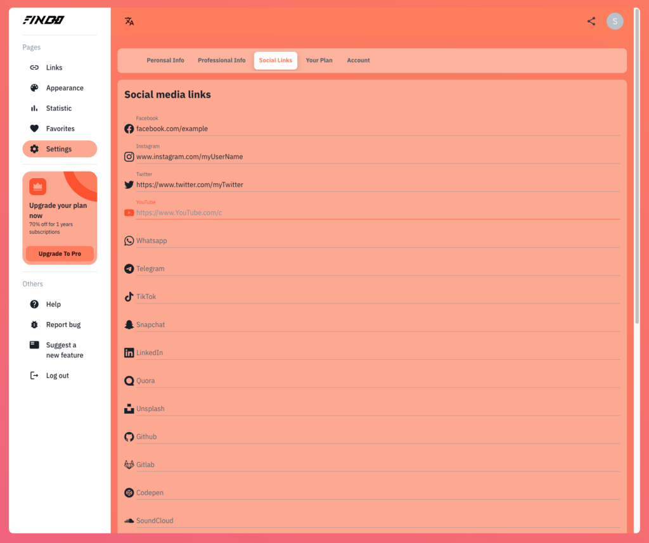
Task: Click the Codepen input field
Action: [378, 492]
